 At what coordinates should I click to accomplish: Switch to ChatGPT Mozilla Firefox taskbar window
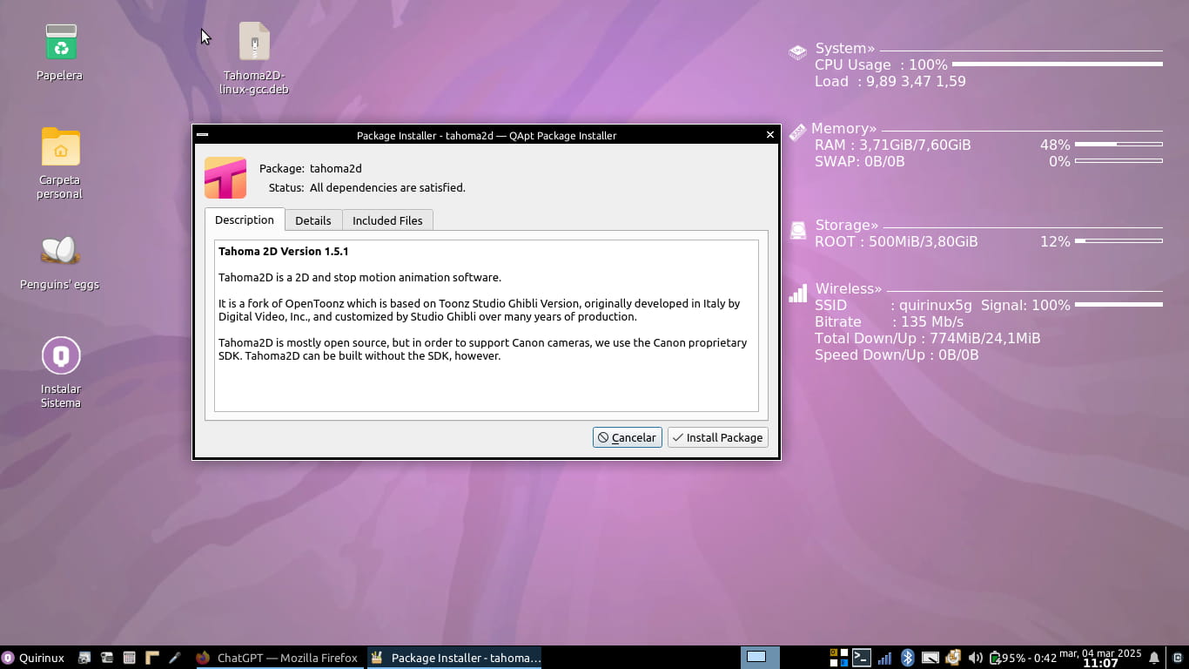(x=277, y=658)
